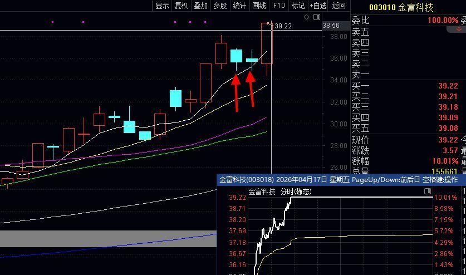Viewport: 466px width, 275px height.
Task: Click the intraday popup title bar with 2026年04月17日
Action: pos(341,180)
